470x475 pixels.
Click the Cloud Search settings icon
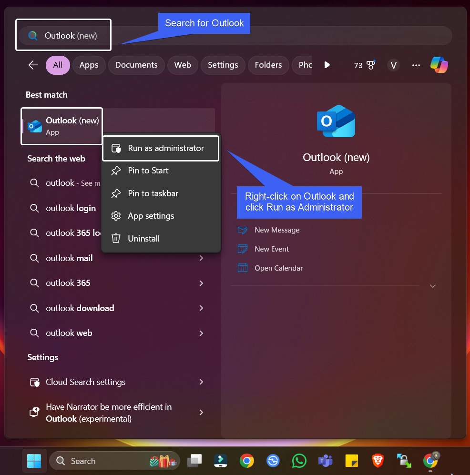click(34, 382)
